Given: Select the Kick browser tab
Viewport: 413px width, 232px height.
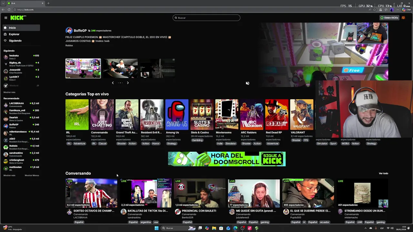Looking at the screenshot, I should coord(26,3).
